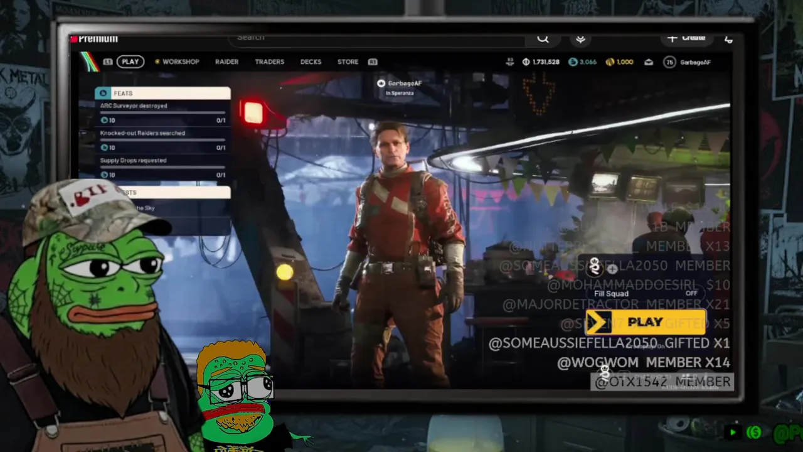This screenshot has width=803, height=452.
Task: Click the coin balance 1,731,528
Action: pos(540,62)
